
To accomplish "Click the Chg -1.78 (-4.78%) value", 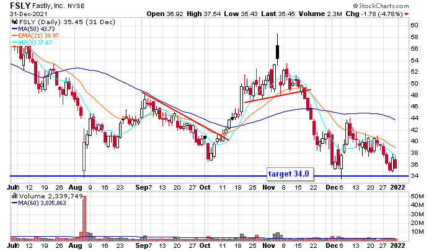I will (x=374, y=14).
